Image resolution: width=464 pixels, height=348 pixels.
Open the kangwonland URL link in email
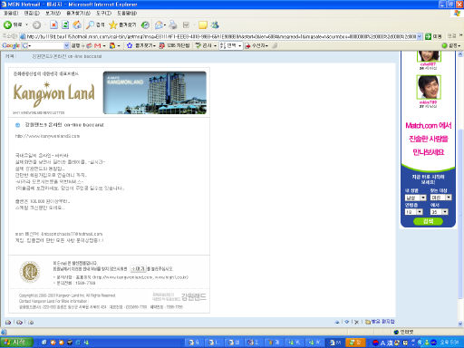point(47,136)
